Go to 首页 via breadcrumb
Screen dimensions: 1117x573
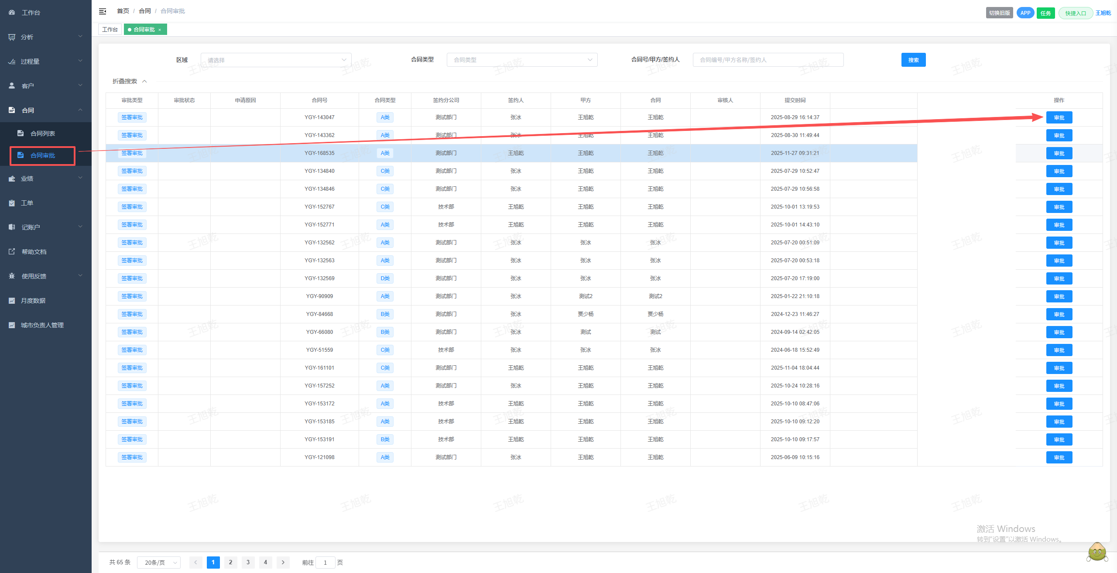pyautogui.click(x=123, y=11)
